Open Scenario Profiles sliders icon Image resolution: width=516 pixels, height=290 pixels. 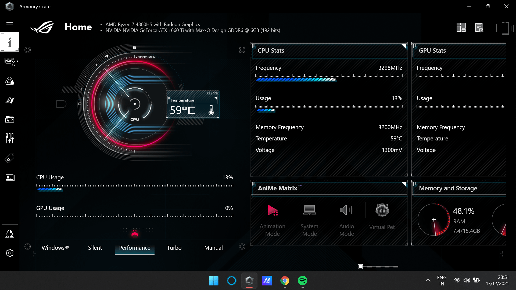[x=10, y=139]
